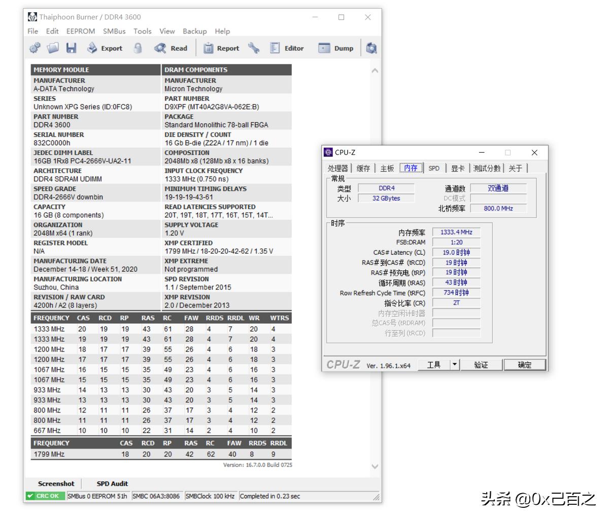Open the Report view
This screenshot has height=520, width=609.
click(221, 48)
